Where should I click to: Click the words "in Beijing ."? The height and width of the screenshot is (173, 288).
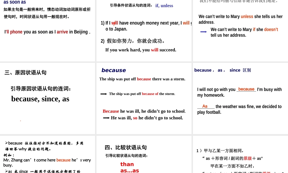[x=80, y=32]
